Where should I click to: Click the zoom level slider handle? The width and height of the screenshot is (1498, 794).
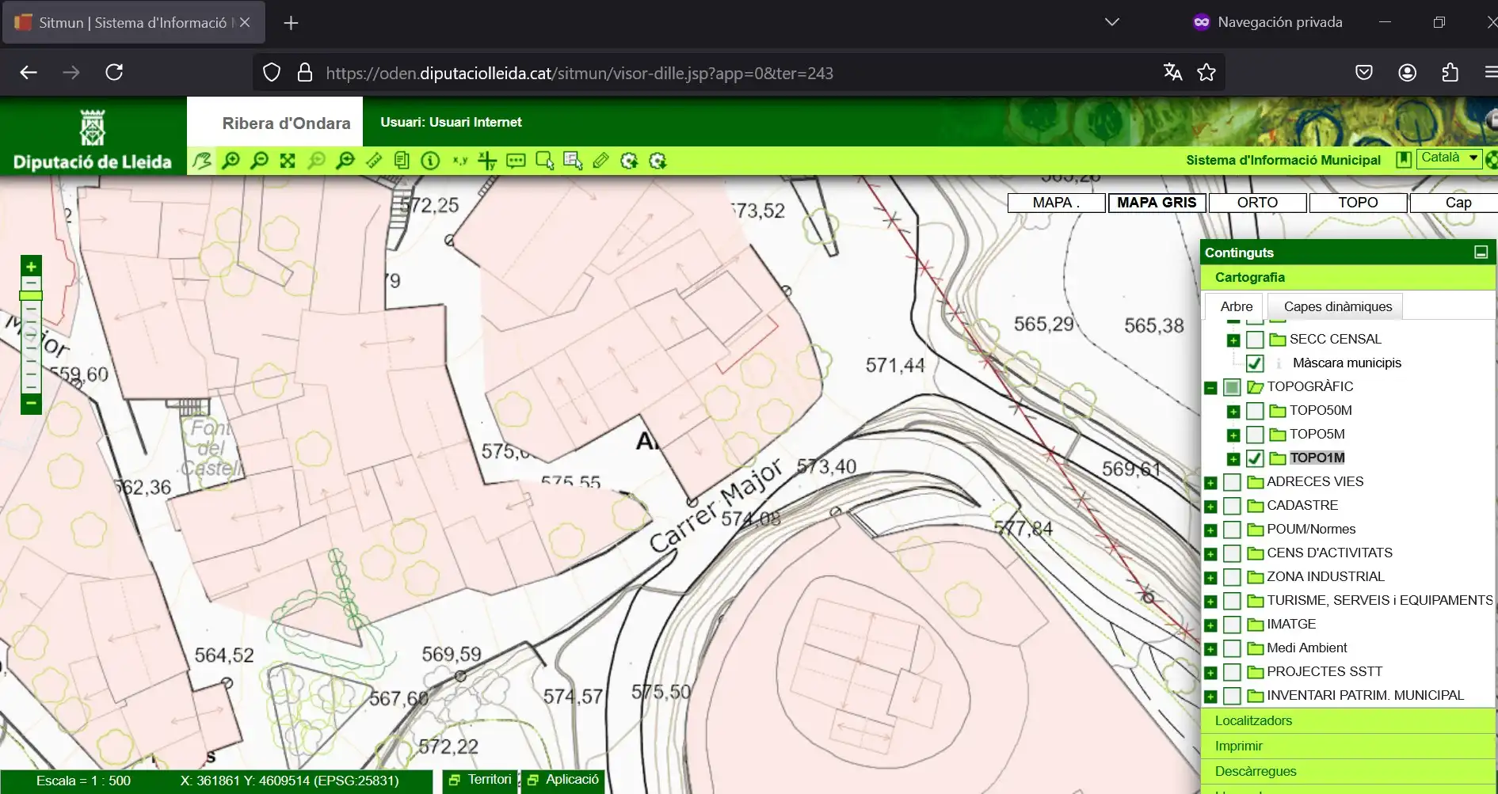(x=31, y=296)
